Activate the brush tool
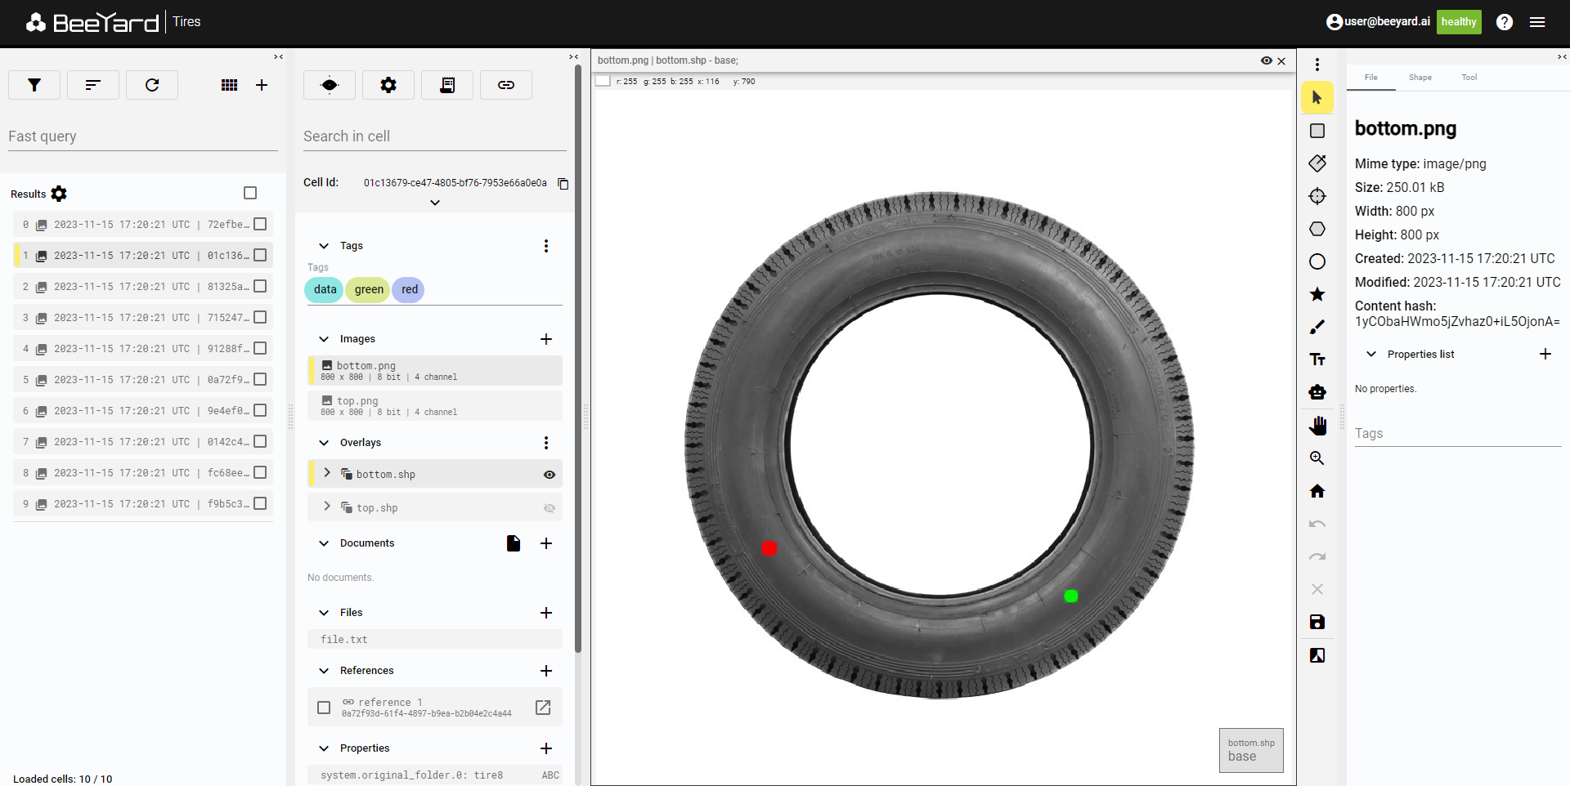Image resolution: width=1570 pixels, height=786 pixels. [x=1317, y=327]
